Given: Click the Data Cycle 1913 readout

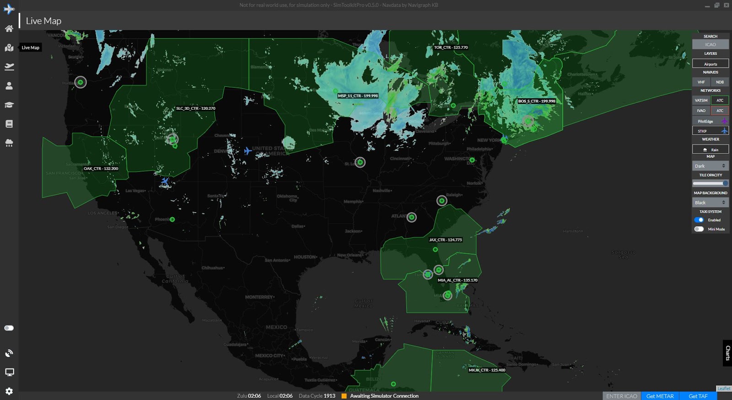Looking at the screenshot, I should click(317, 396).
